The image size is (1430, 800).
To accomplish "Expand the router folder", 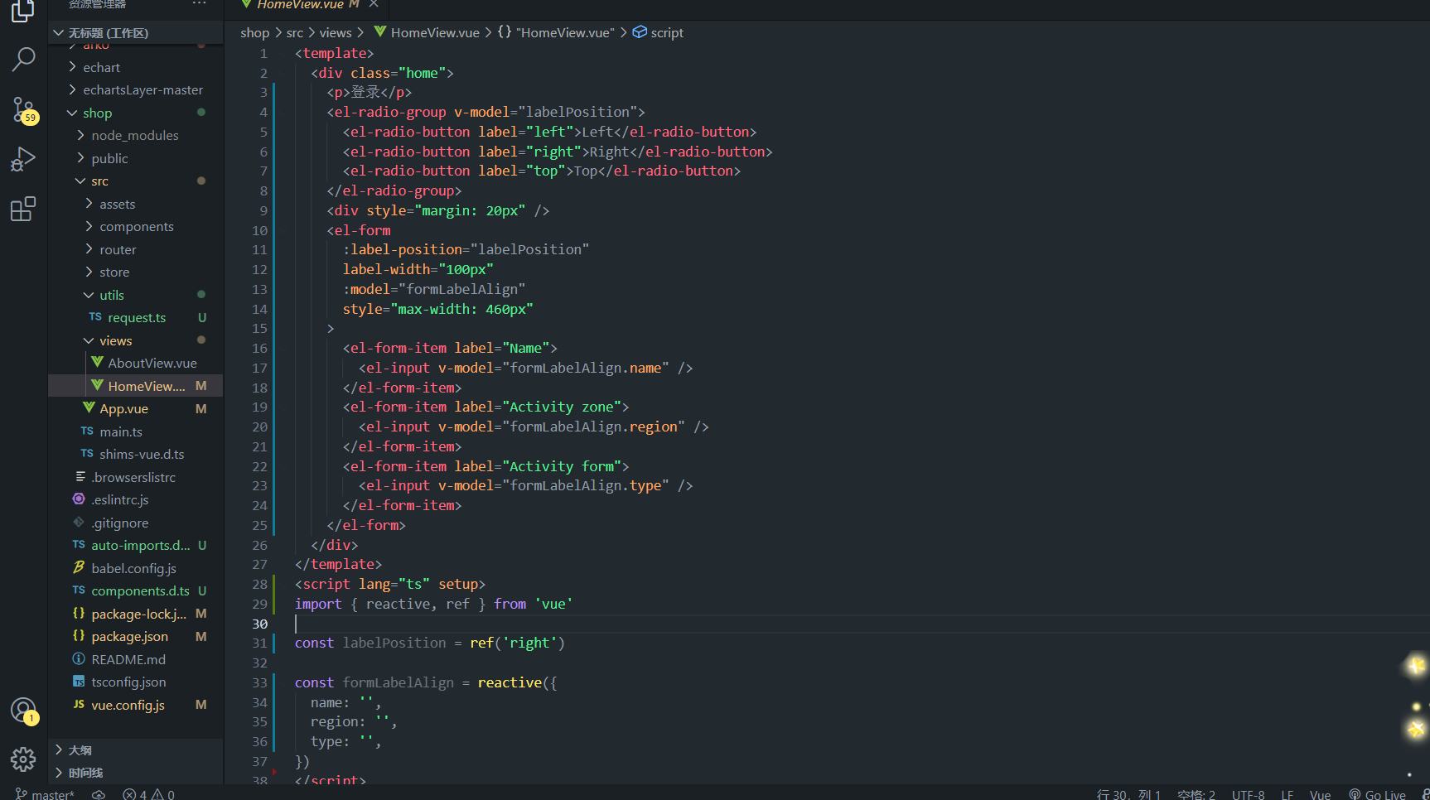I will (x=137, y=249).
